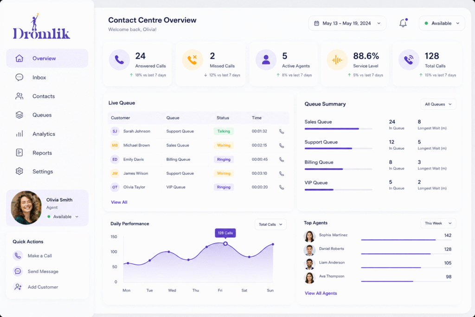Viewport: 475px width, 317px height.
Task: Change Available status in top bar
Action: (x=442, y=23)
